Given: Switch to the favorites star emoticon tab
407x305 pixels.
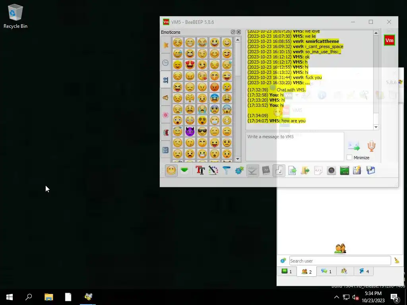Looking at the screenshot, I should [165, 45].
